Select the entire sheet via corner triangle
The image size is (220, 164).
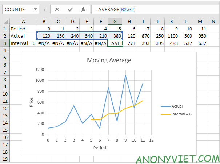[x=4, y=21]
